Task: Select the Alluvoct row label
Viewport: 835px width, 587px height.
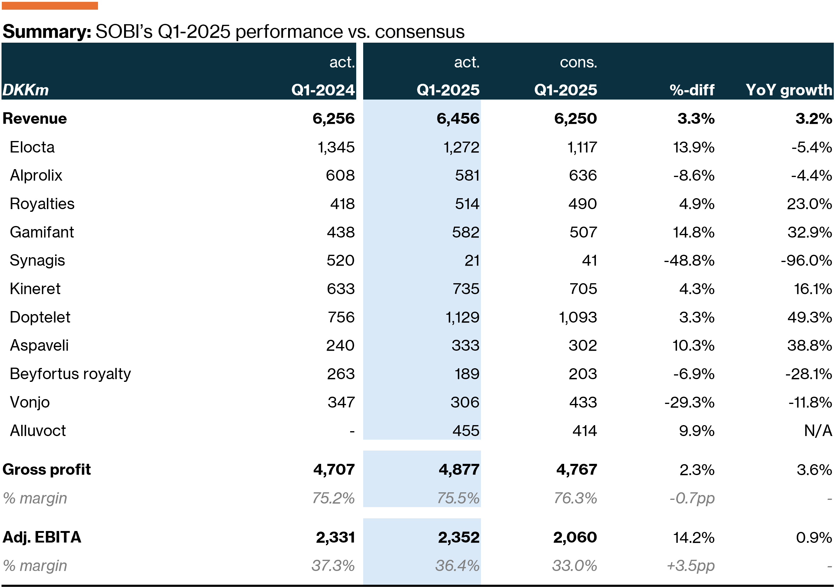Action: click(38, 431)
